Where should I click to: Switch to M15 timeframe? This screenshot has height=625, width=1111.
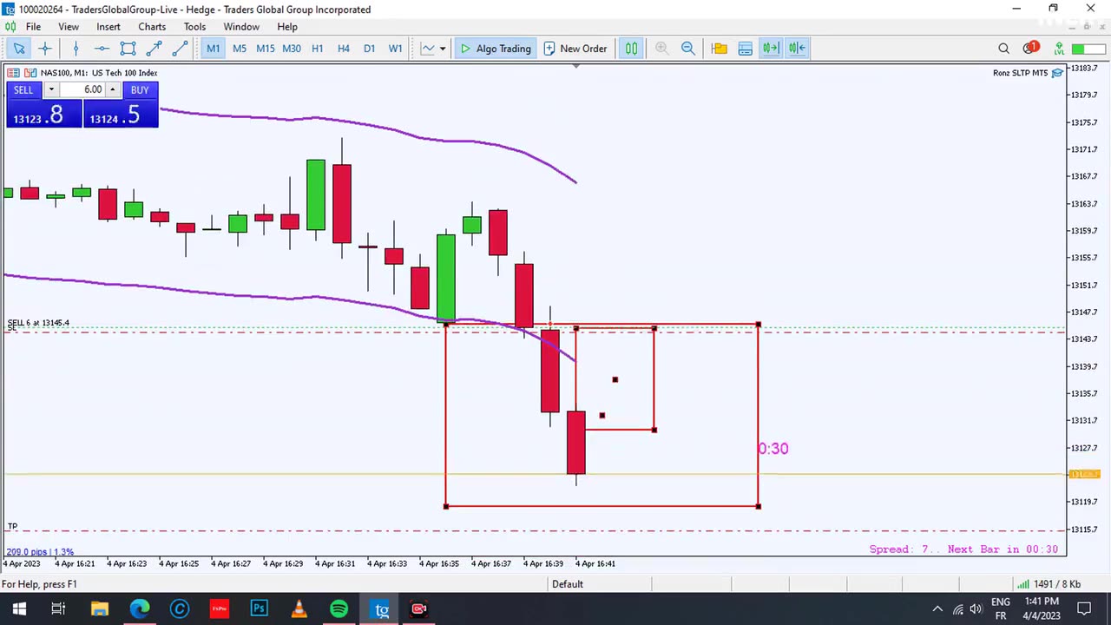(265, 49)
